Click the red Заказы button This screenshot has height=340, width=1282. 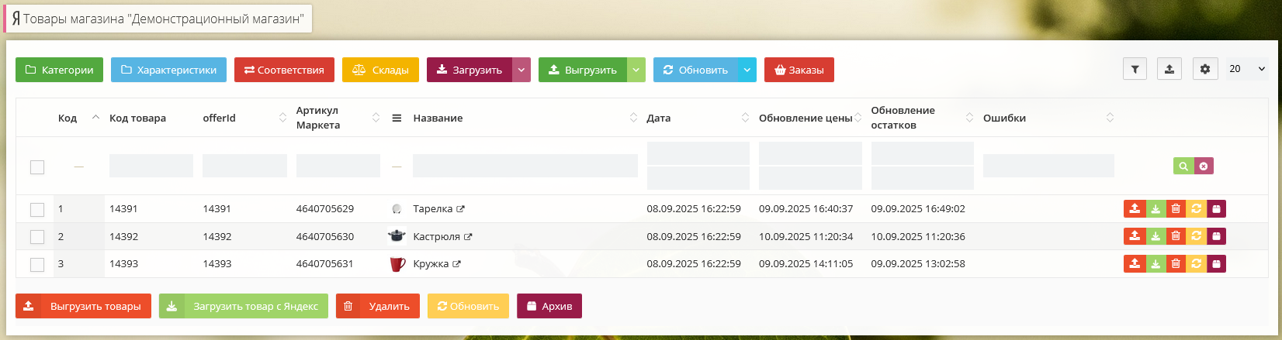pos(799,70)
